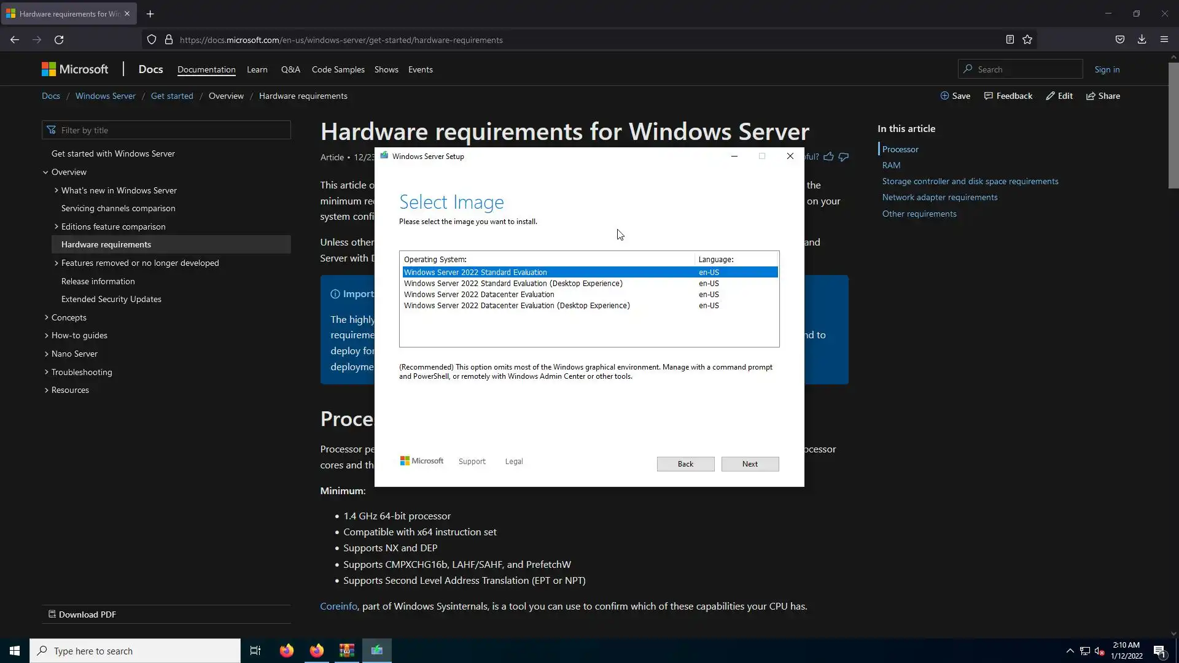Open Firefox hamburger menu
This screenshot has width=1179, height=663.
(x=1164, y=40)
